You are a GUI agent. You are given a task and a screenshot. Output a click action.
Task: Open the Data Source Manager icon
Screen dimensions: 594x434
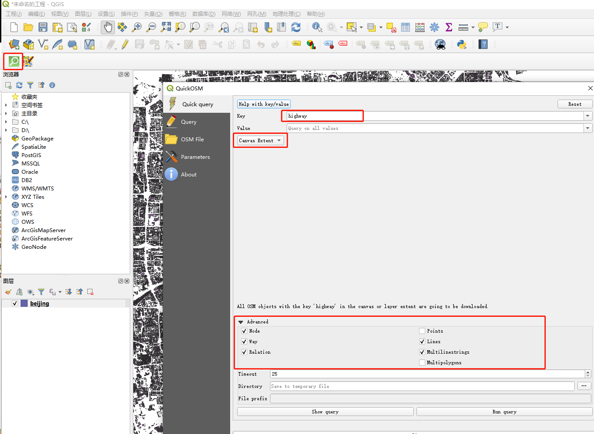pos(14,44)
